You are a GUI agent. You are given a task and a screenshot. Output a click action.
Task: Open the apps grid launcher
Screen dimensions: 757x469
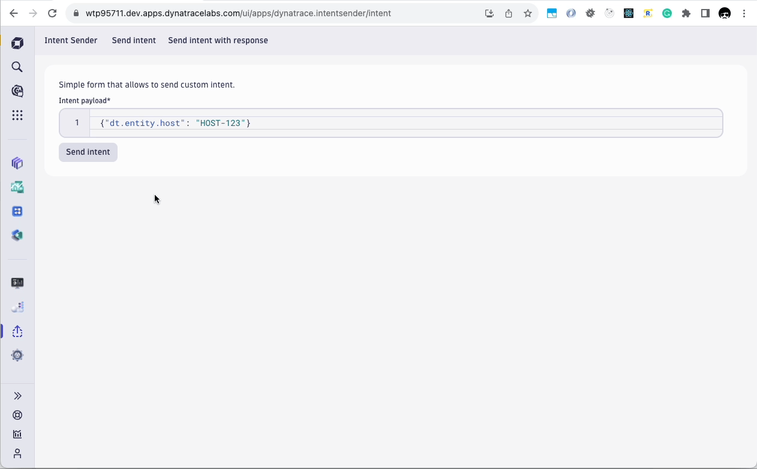click(x=17, y=115)
